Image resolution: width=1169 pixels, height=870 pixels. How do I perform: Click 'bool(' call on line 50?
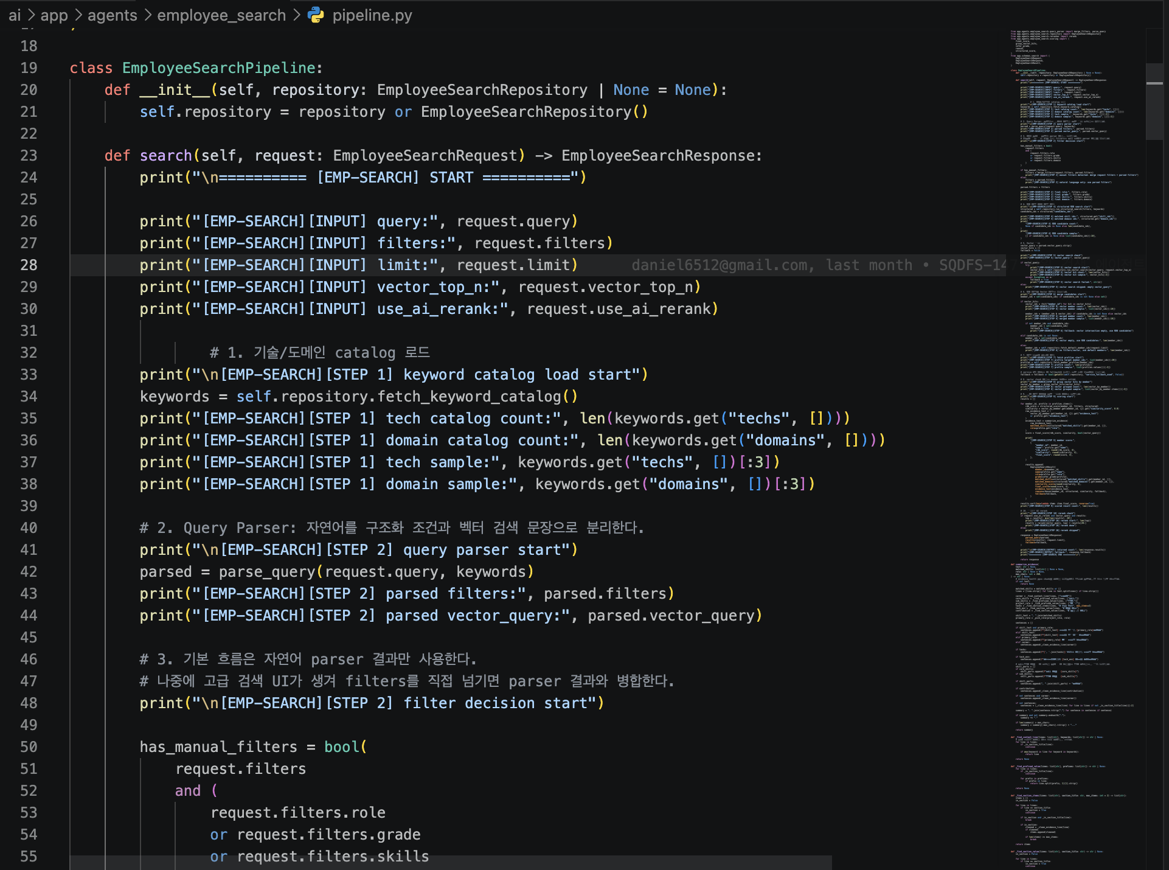[345, 747]
